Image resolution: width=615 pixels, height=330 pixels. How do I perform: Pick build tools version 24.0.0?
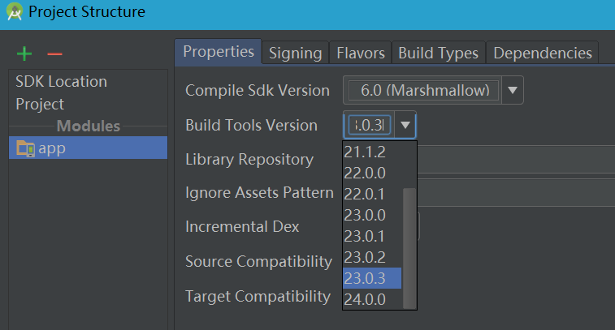(x=365, y=299)
